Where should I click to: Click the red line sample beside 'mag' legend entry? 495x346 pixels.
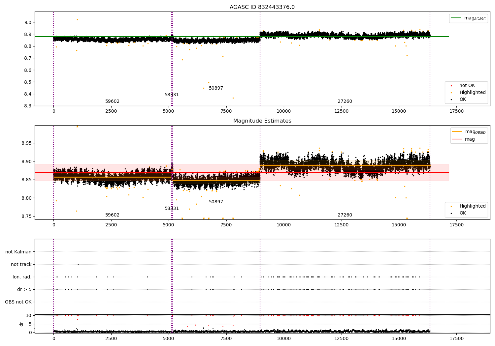(x=457, y=139)
